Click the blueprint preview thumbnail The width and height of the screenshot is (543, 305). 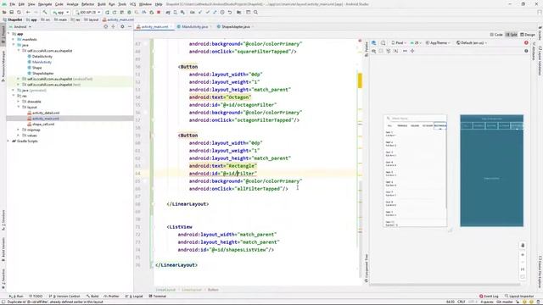tap(491, 171)
